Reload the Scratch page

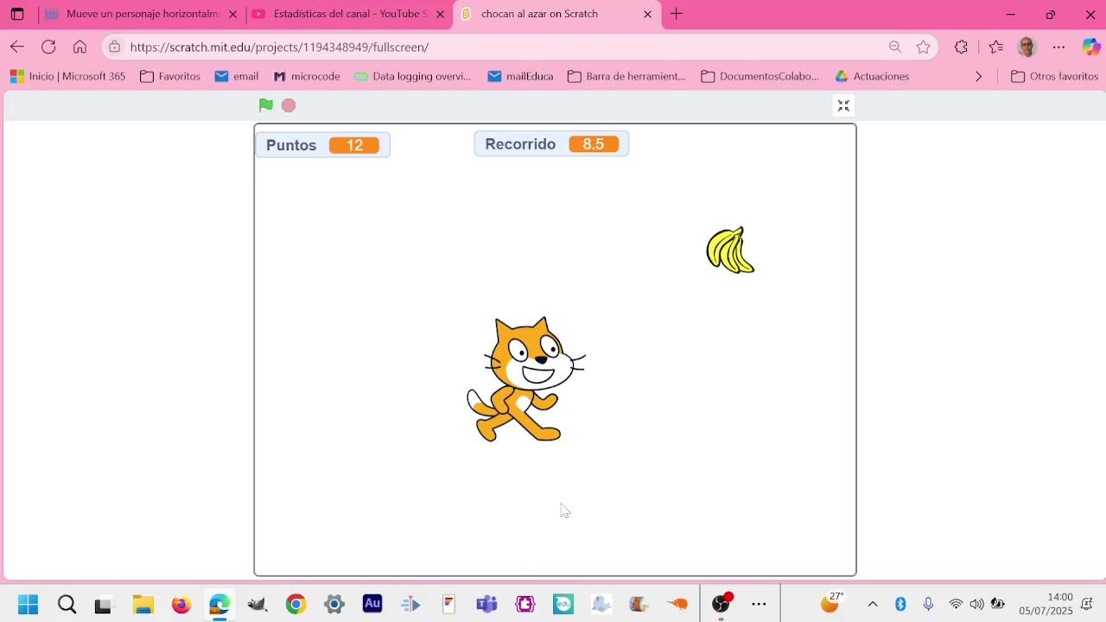(48, 47)
